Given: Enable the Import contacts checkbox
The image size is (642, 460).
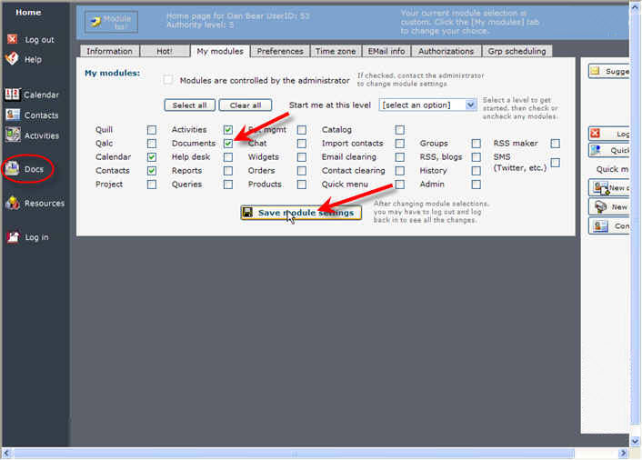Looking at the screenshot, I should [400, 144].
